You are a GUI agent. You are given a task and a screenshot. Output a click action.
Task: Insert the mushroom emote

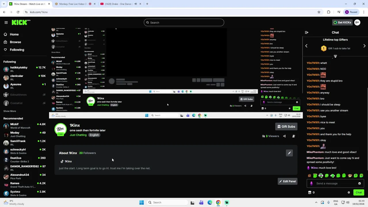click(x=350, y=175)
